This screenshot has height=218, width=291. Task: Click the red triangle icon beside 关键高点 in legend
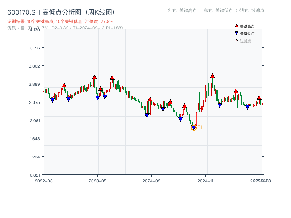tap(236, 26)
